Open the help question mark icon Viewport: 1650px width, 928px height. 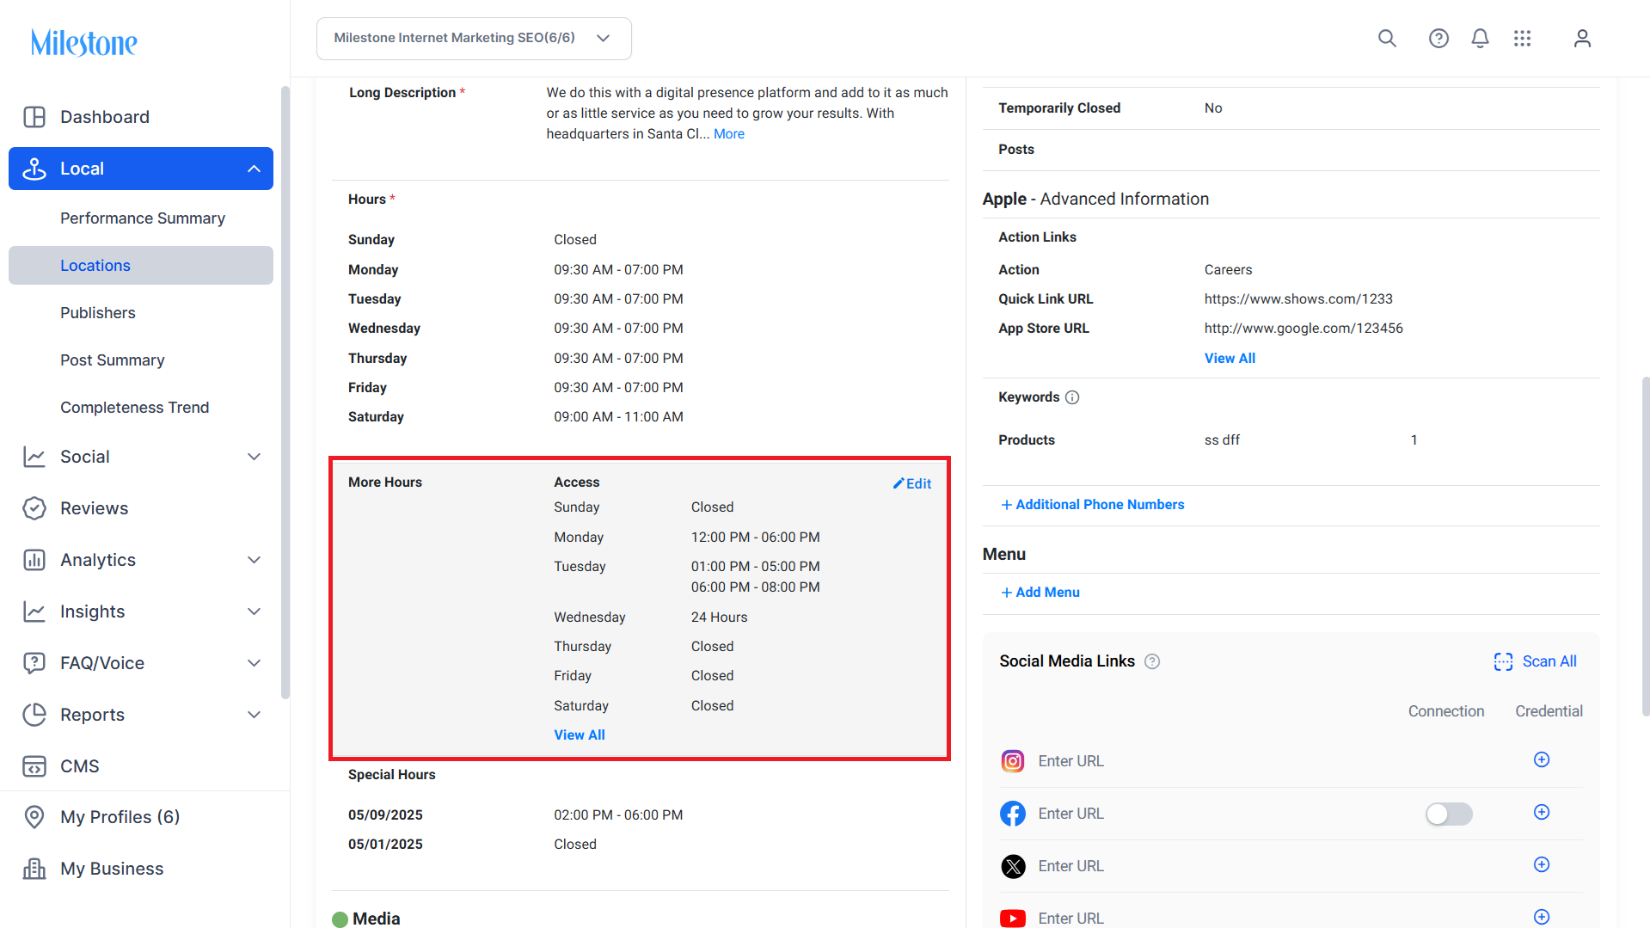(x=1438, y=38)
